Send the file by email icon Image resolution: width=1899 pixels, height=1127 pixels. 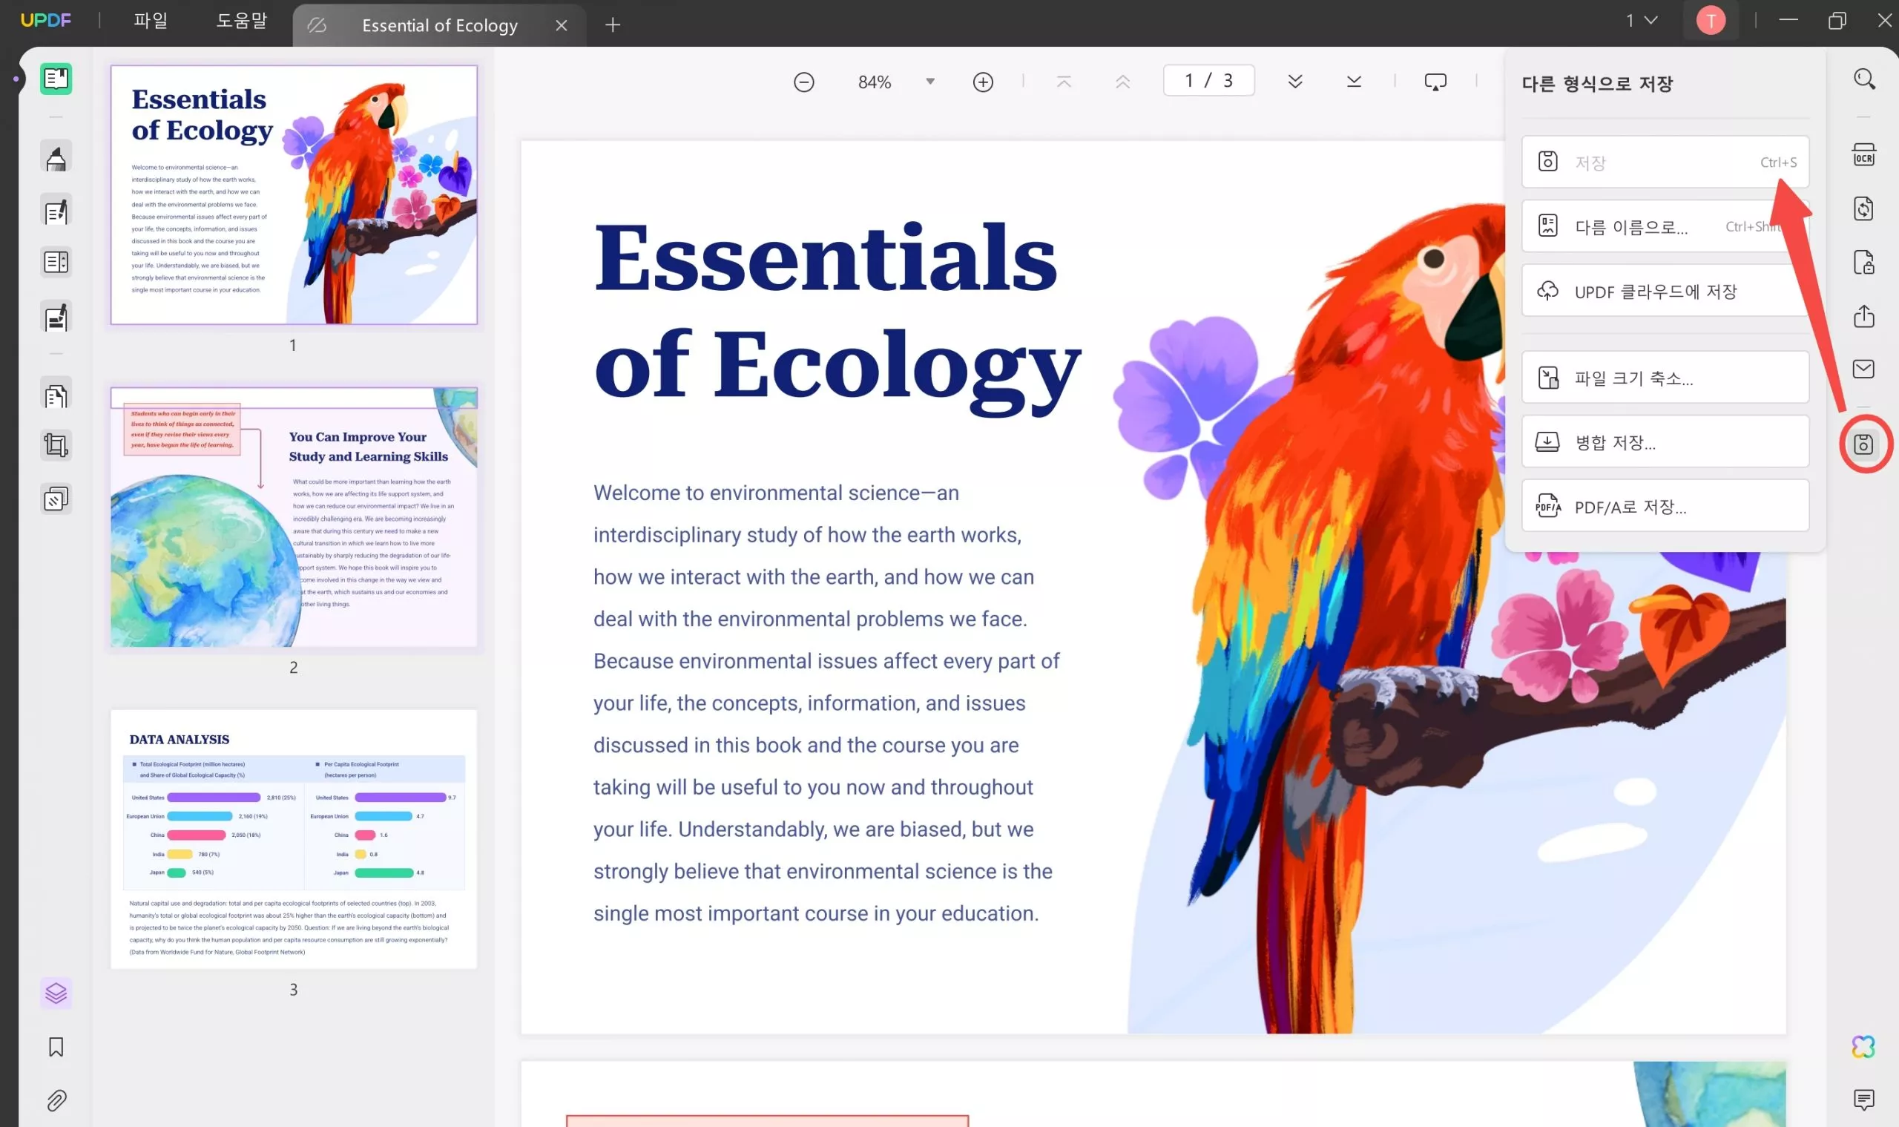tap(1864, 369)
